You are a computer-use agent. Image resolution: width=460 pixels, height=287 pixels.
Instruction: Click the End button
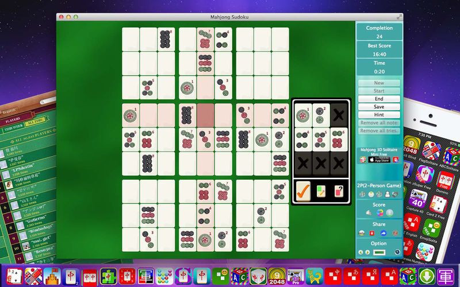tap(379, 99)
